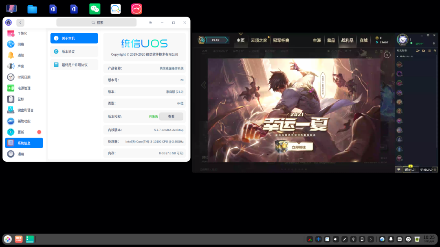Select the 系统信息 sidebar entry
The width and height of the screenshot is (440, 247).
[24, 143]
